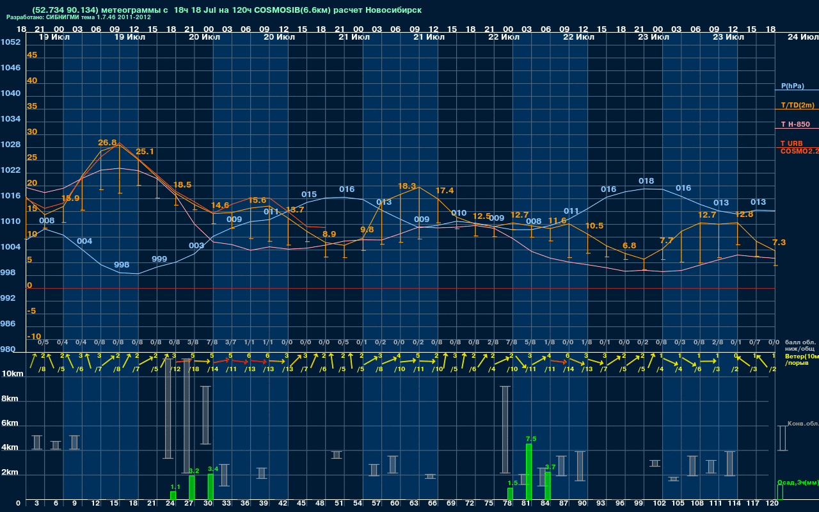The image size is (819, 512).
Task: Click the 11.6 temperature value
Action: point(557,221)
